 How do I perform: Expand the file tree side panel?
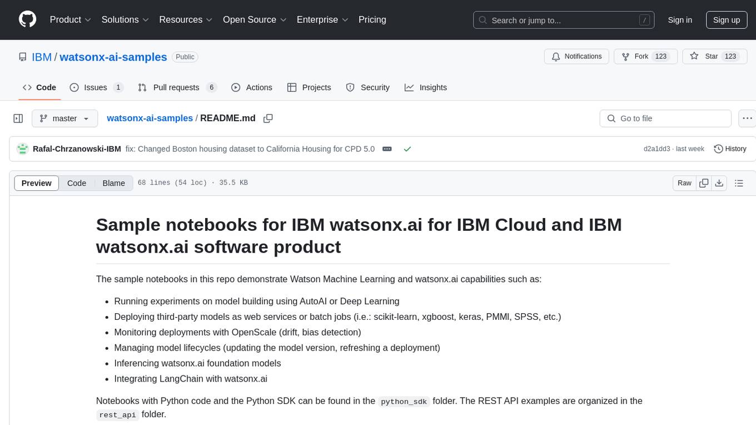coord(18,118)
